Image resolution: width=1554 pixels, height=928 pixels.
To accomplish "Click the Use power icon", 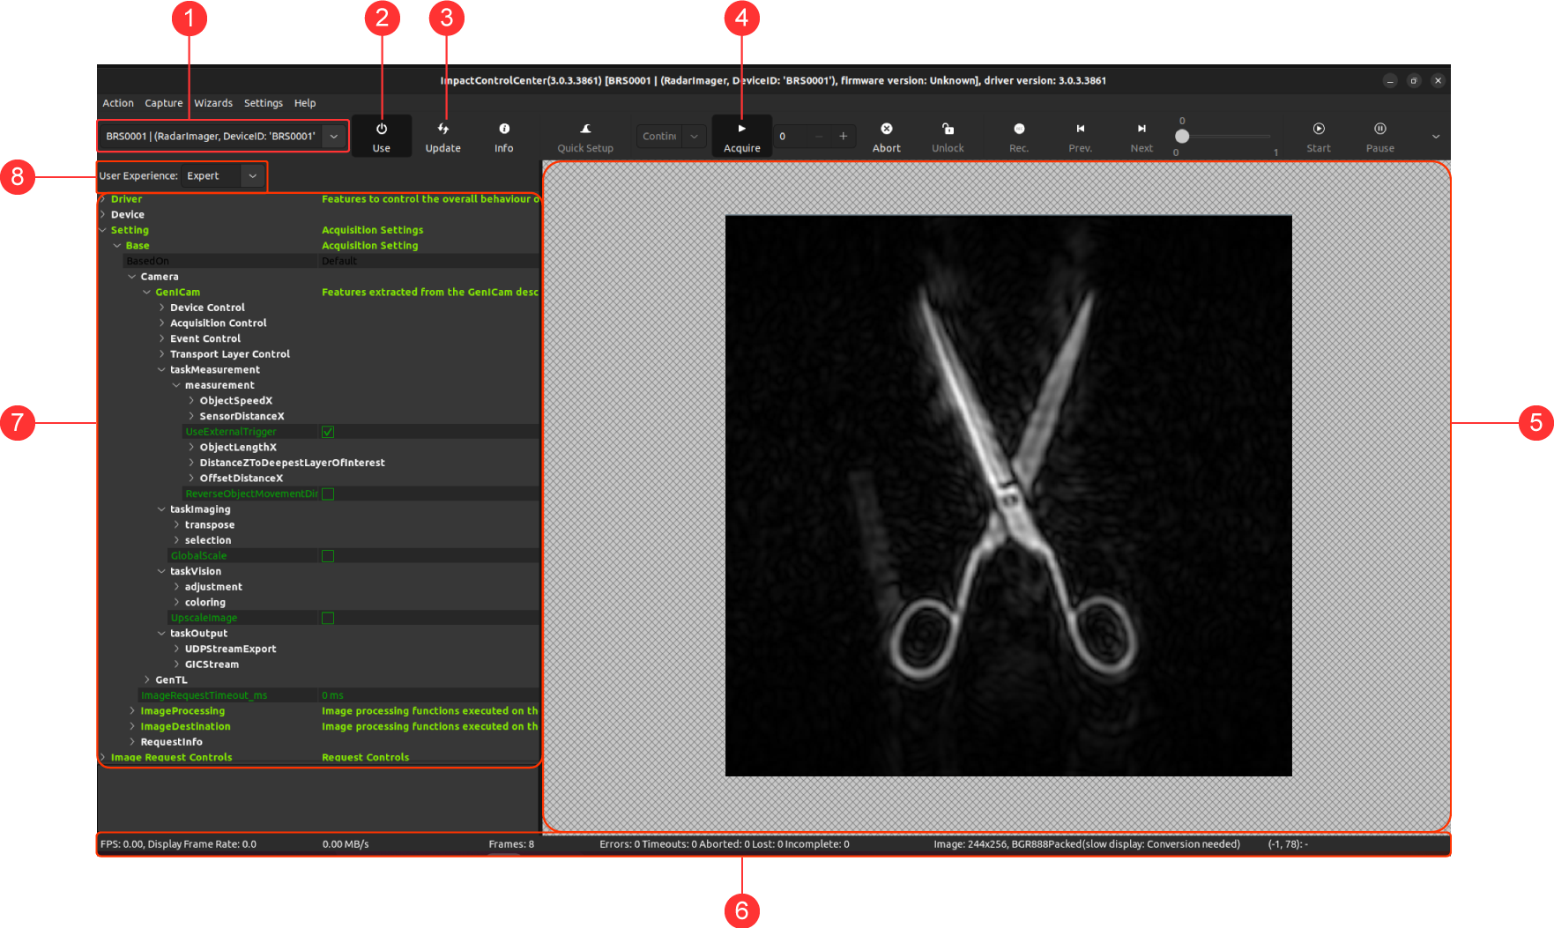I will click(x=381, y=130).
